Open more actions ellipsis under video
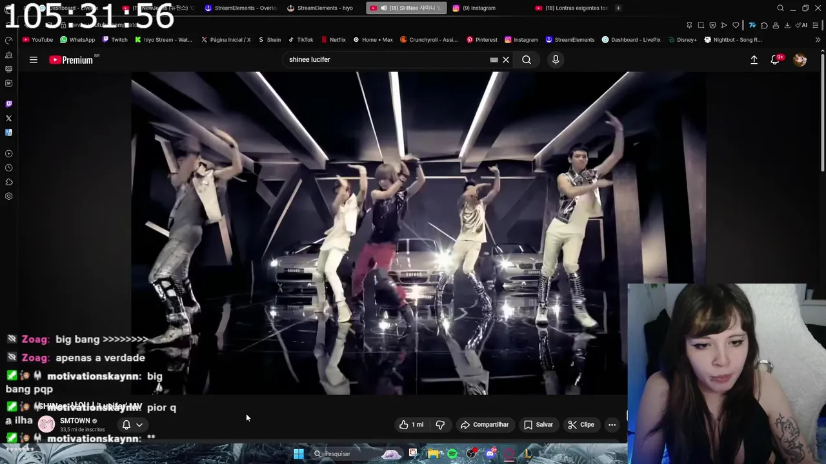Screen dimensions: 826x464 pyautogui.click(x=612, y=425)
